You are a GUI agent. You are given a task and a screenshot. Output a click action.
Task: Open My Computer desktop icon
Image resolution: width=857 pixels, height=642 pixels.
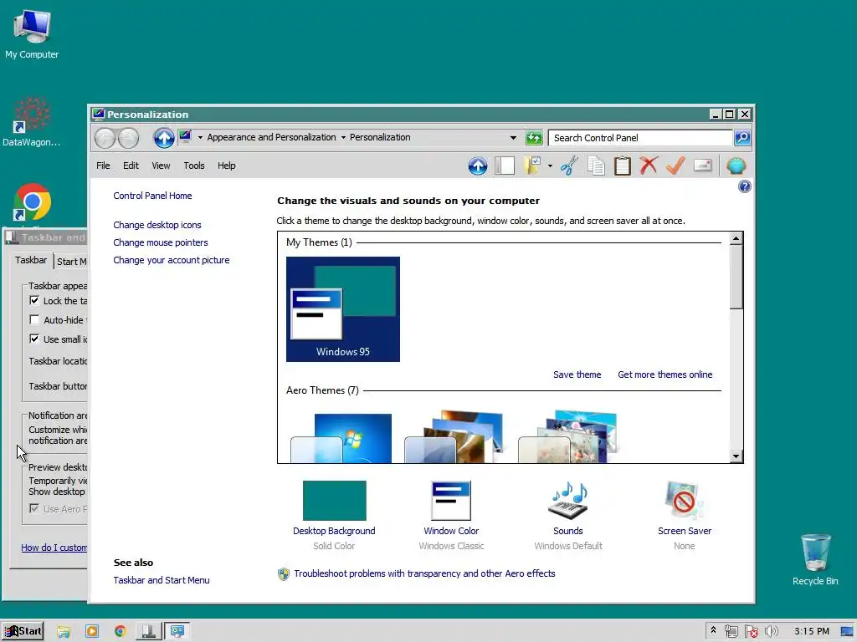click(x=32, y=26)
